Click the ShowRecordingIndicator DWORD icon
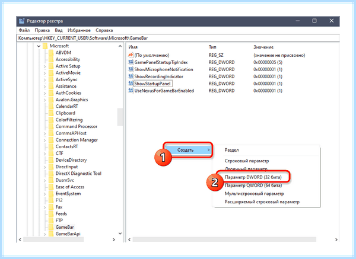The width and height of the screenshot is (356, 259). pyautogui.click(x=131, y=76)
